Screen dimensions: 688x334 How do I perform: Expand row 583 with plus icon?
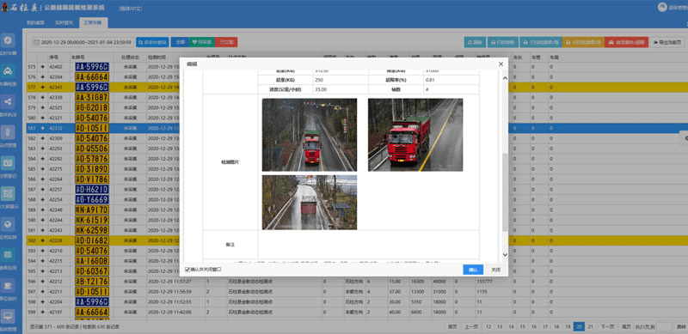coord(42,149)
